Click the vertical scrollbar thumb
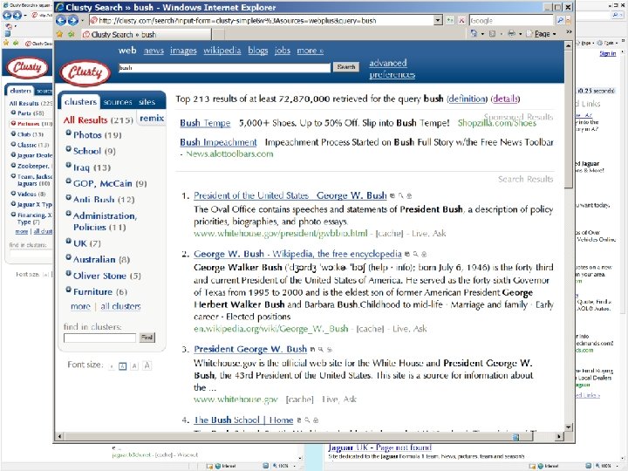 click(x=569, y=119)
